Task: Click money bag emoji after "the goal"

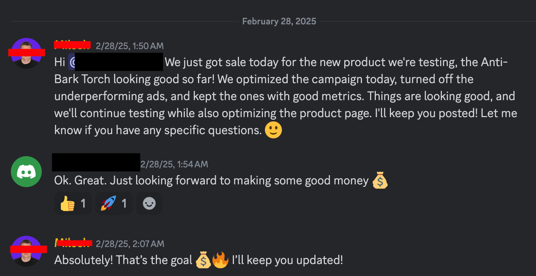Action: click(x=203, y=260)
